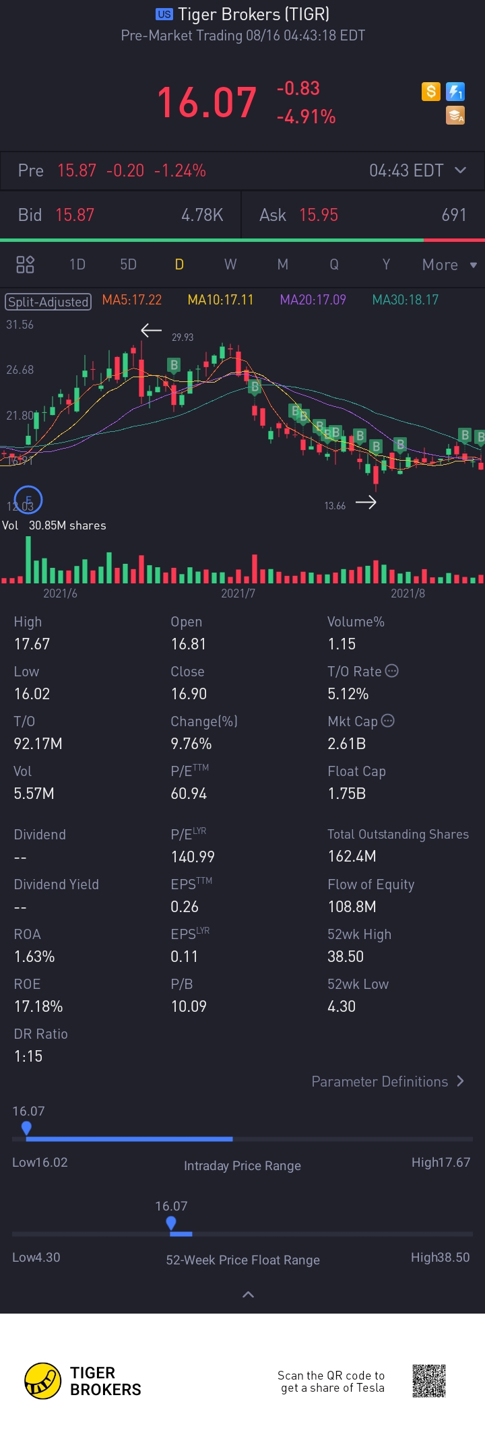Collapse the quote details panel chevron
Image resolution: width=485 pixels, height=1449 pixels.
pos(248,1294)
